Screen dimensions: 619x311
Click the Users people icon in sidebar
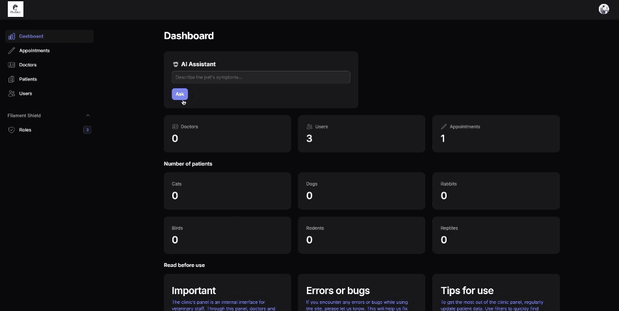[12, 93]
